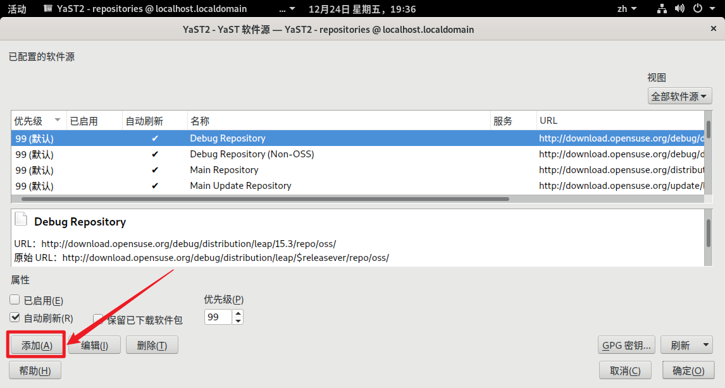Click the volume speaker icon in top bar
Image resolution: width=725 pixels, height=388 pixels.
click(x=679, y=9)
